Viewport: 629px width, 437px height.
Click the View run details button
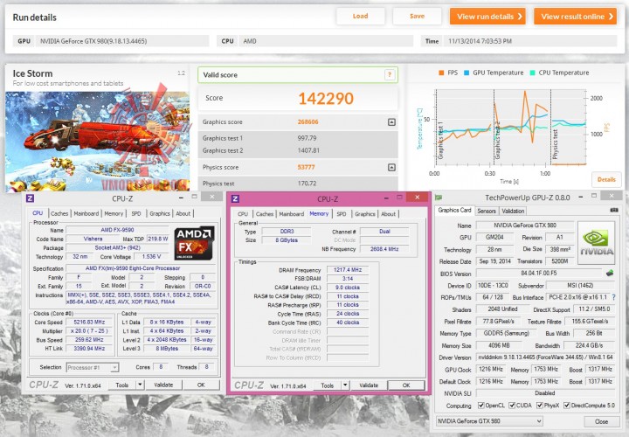click(x=487, y=17)
